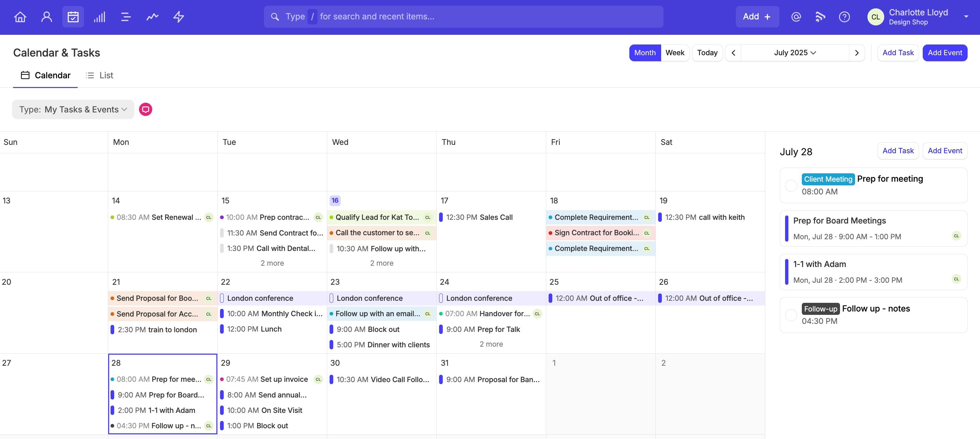Open 08:30 AM Set Renewal task
This screenshot has height=439, width=980.
[162, 217]
